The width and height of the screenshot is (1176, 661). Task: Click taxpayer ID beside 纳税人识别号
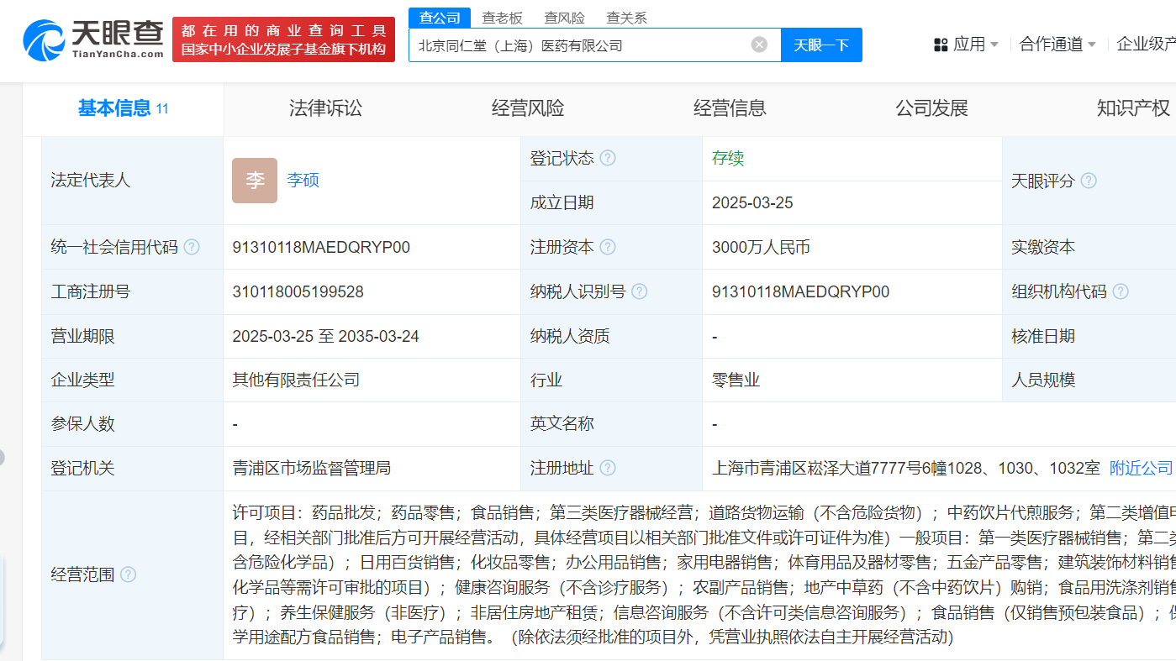(x=800, y=291)
